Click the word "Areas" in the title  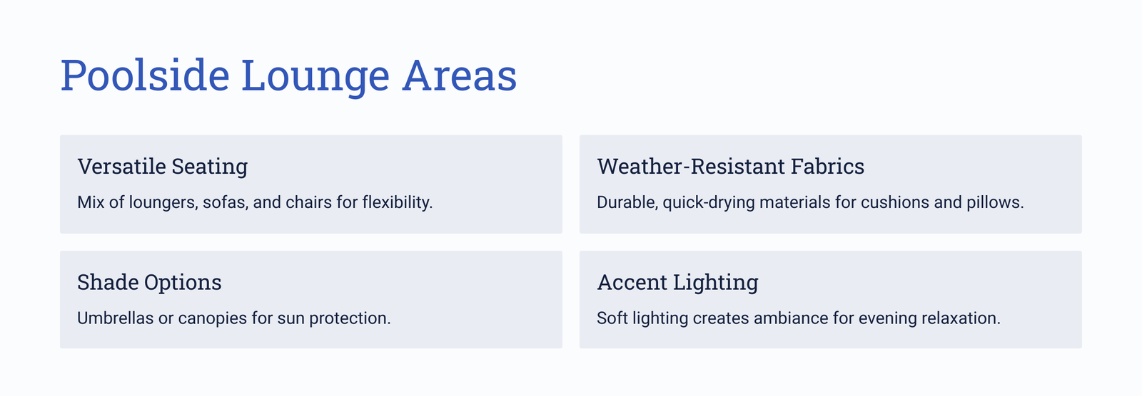coord(460,75)
